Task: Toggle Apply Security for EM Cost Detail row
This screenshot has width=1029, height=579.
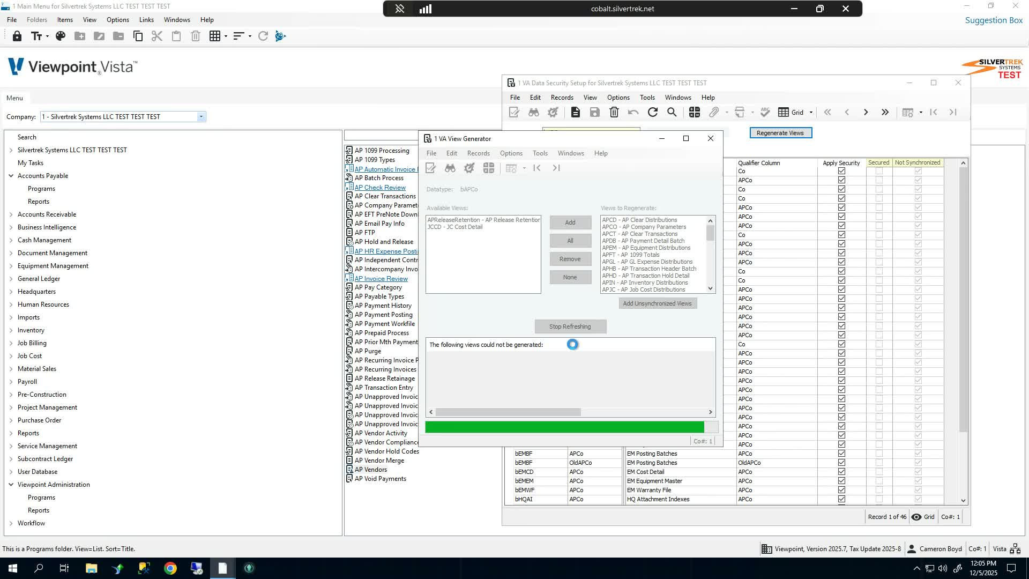Action: [x=841, y=472]
